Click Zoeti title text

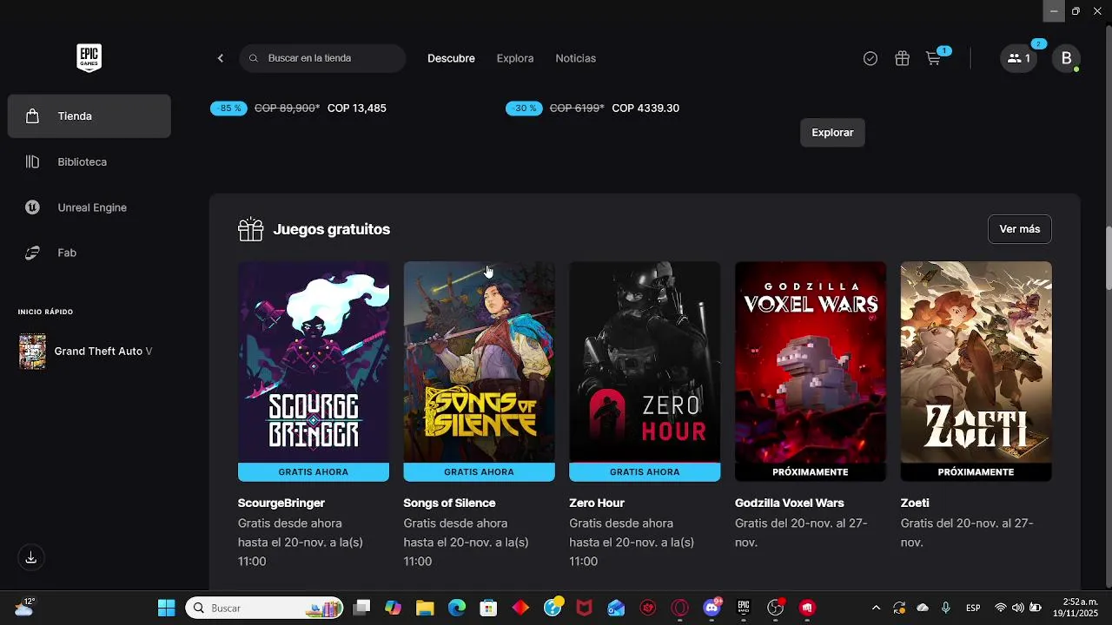click(915, 503)
